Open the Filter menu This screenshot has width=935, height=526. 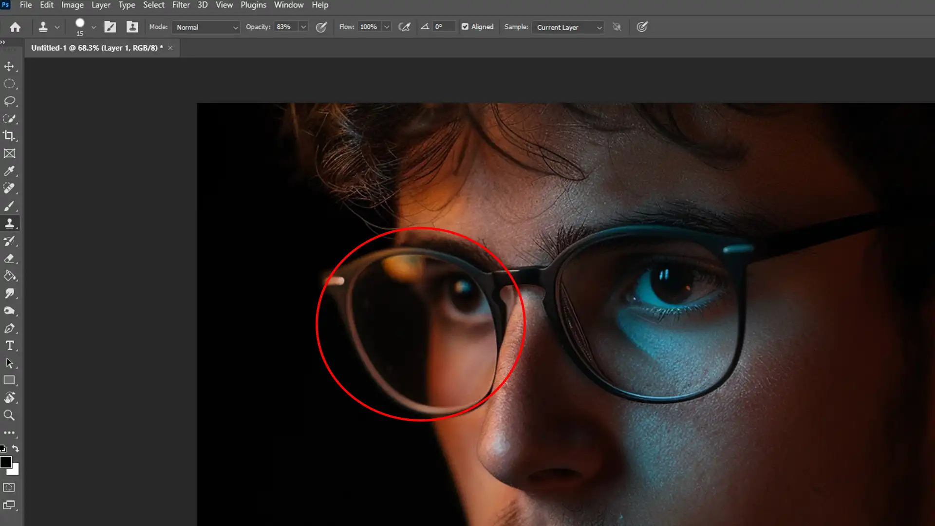click(181, 4)
